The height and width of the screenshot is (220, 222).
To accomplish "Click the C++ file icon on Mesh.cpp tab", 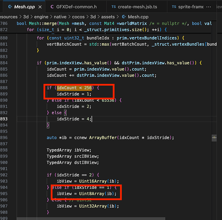I will [x=10, y=7].
